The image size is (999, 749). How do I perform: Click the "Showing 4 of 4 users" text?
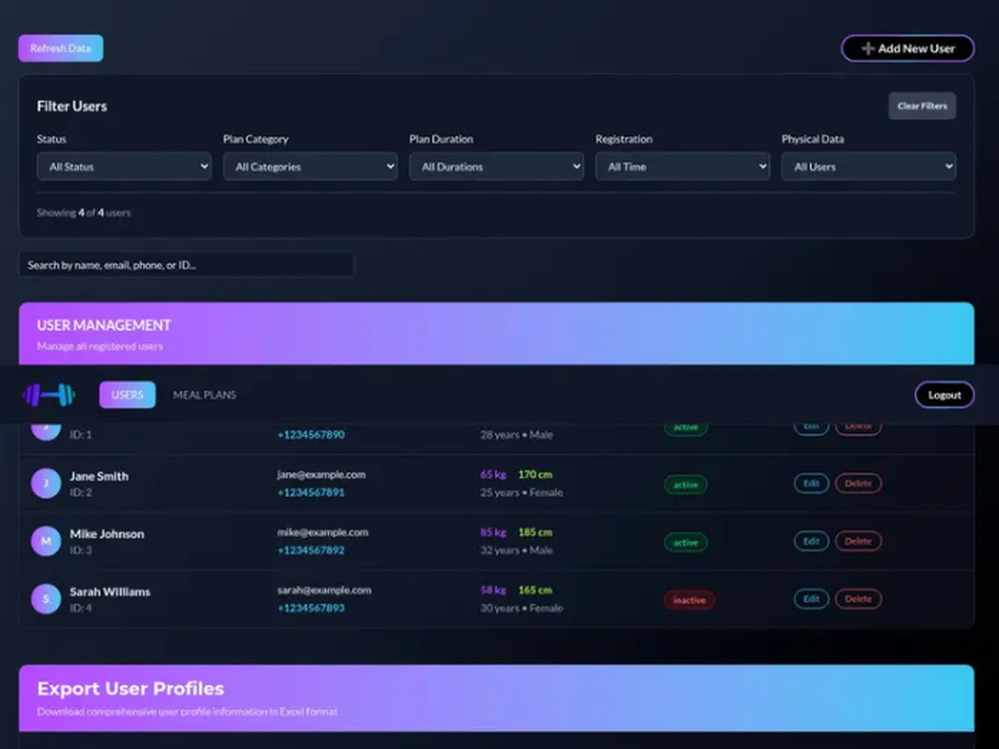[84, 213]
